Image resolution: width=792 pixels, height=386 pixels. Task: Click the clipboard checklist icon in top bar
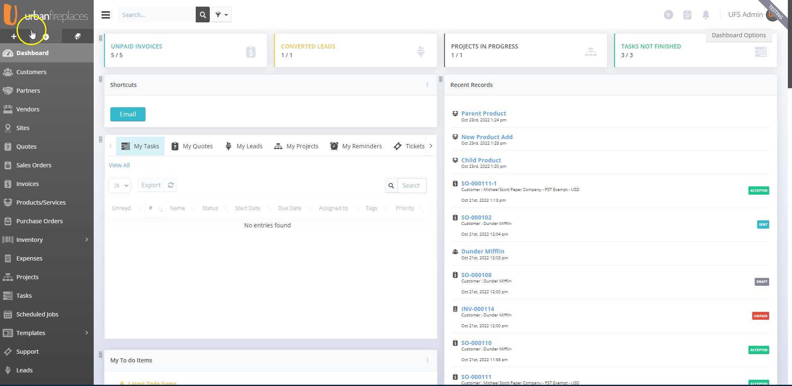pyautogui.click(x=688, y=14)
